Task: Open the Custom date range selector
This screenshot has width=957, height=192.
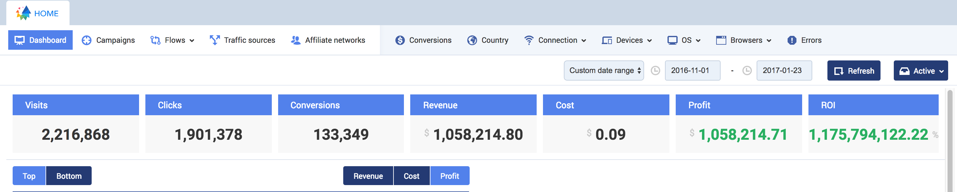Action: [604, 71]
